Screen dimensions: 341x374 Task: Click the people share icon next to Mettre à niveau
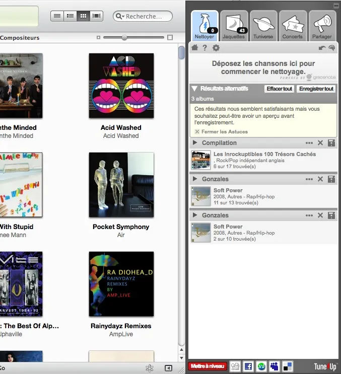coord(235,366)
